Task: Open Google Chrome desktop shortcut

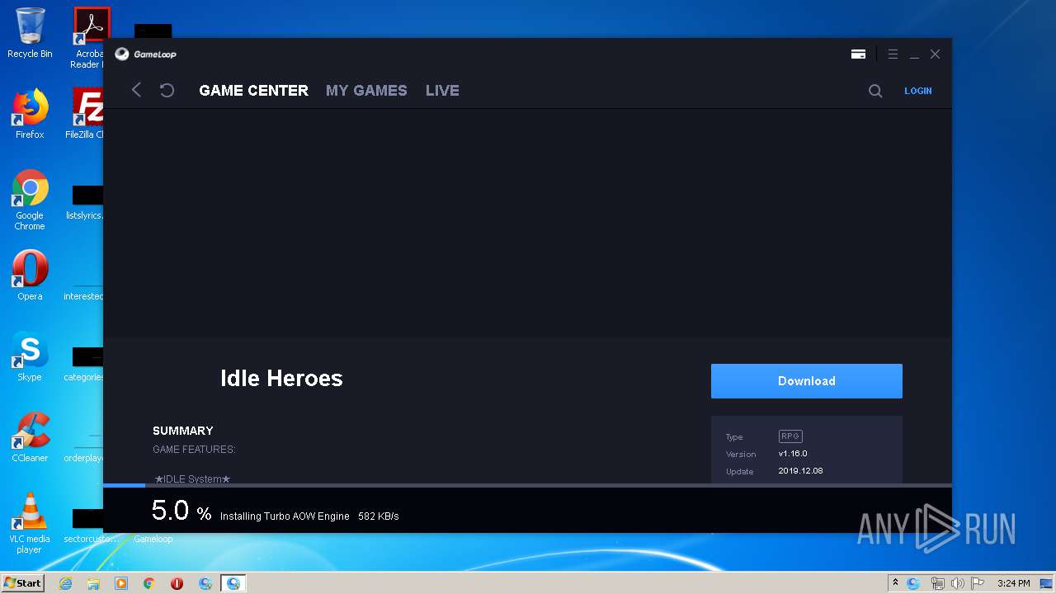Action: pos(30,200)
